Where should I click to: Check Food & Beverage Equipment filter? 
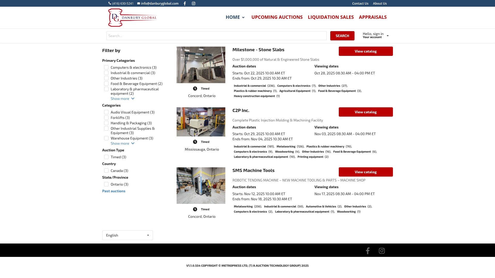(106, 84)
